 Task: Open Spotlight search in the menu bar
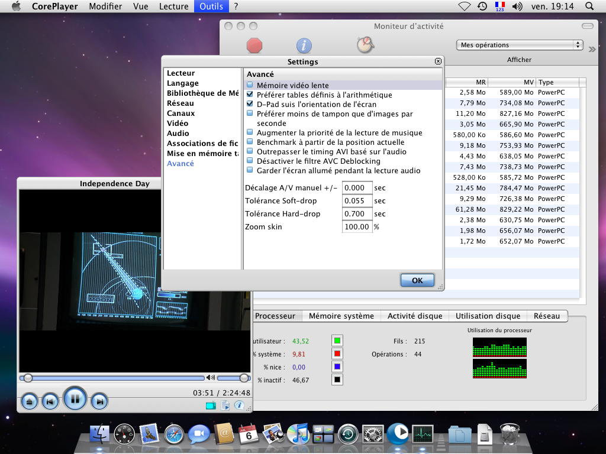(589, 6)
